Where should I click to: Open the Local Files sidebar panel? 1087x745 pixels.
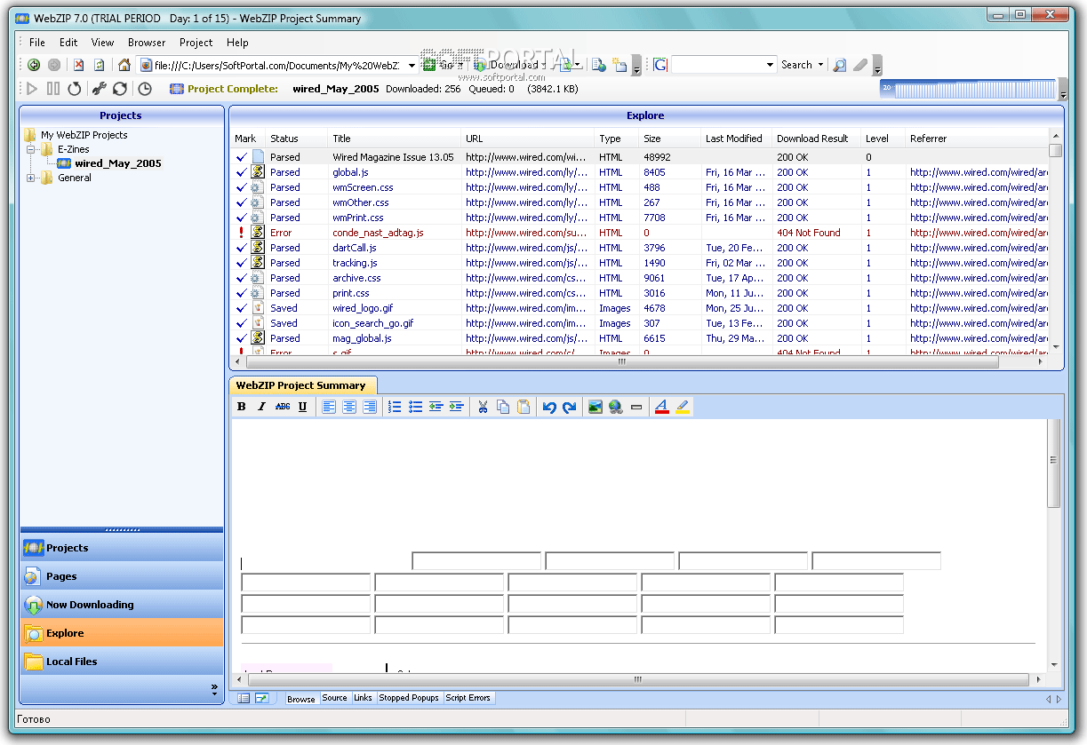[122, 662]
